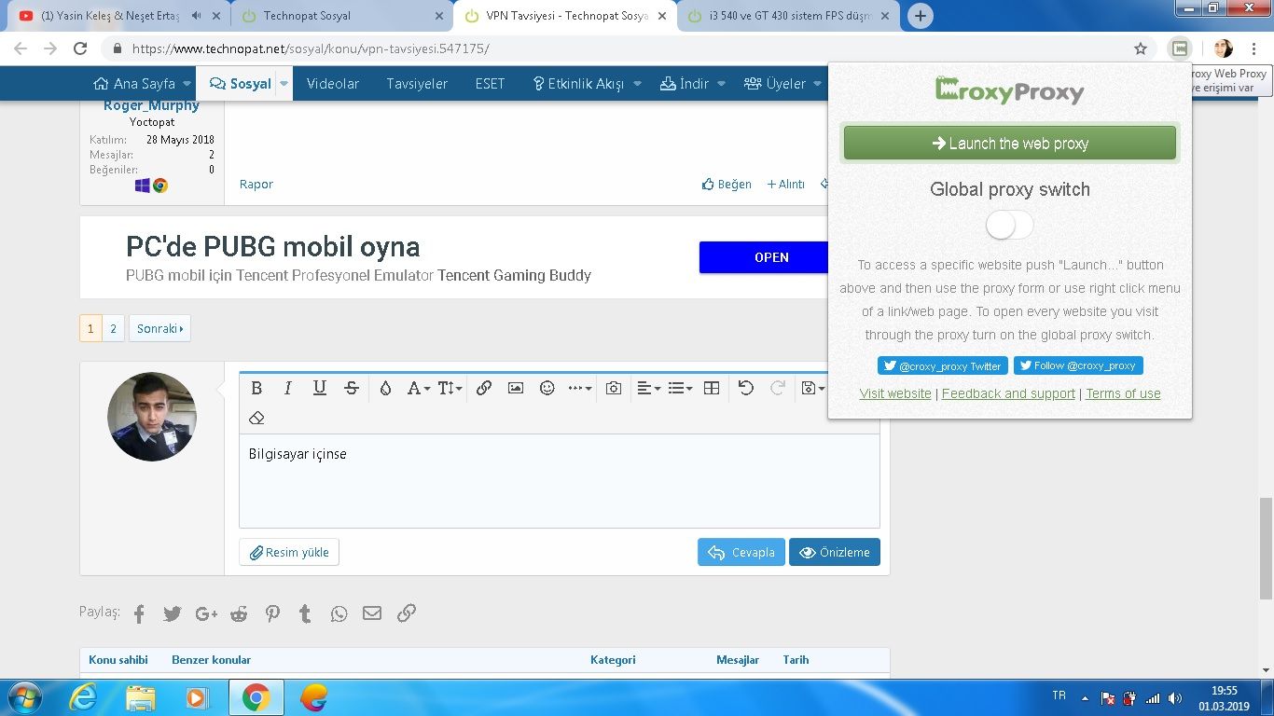Screen dimensions: 1274x716
Task: Click Launch the web proxy button
Action: (1010, 144)
